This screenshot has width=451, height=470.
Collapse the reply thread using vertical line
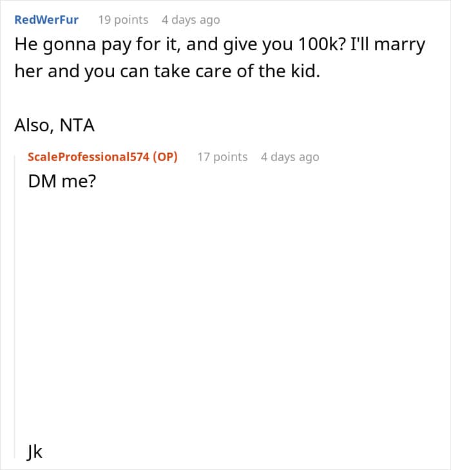pos(17,303)
